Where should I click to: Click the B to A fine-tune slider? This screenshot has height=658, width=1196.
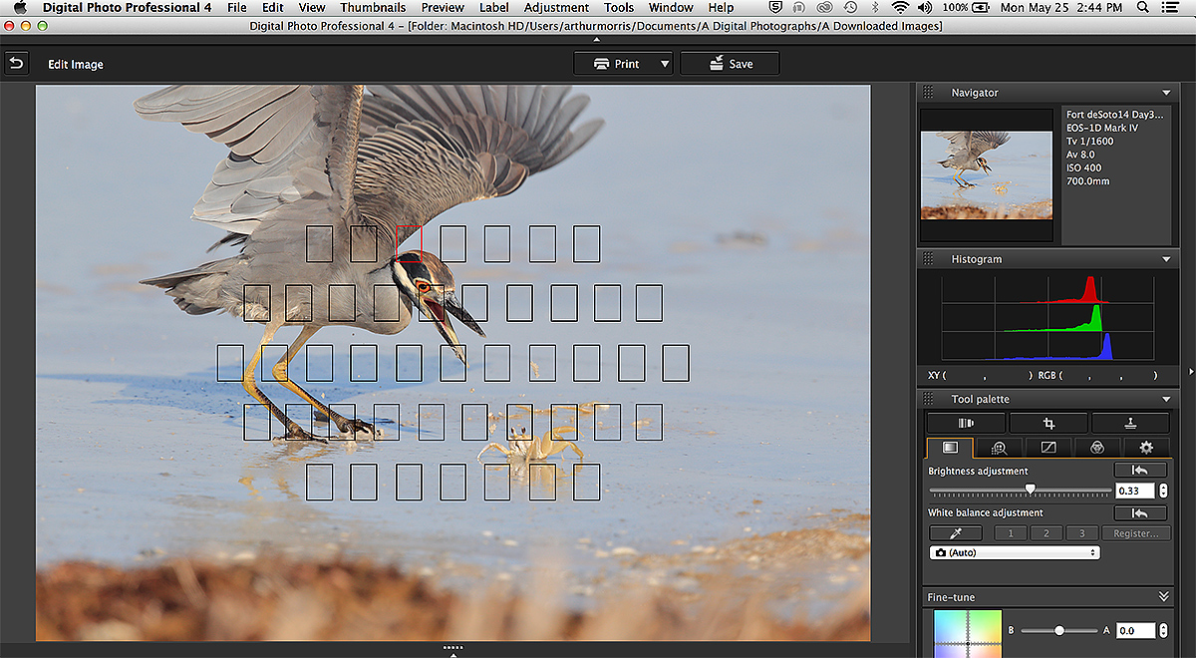[x=1059, y=630]
